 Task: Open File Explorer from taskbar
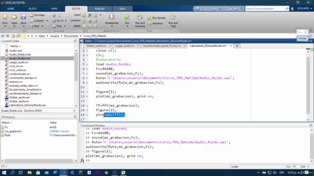tap(29, 173)
